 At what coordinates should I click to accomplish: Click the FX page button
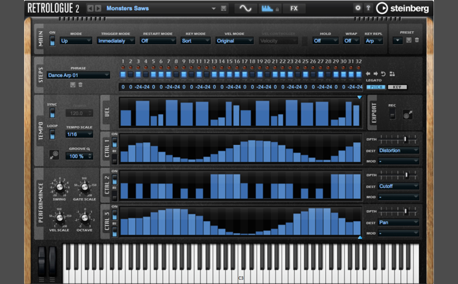(x=294, y=9)
